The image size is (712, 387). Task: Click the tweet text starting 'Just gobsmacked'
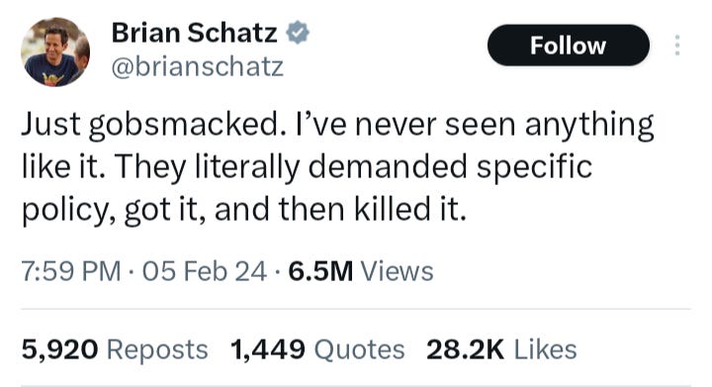(337, 166)
